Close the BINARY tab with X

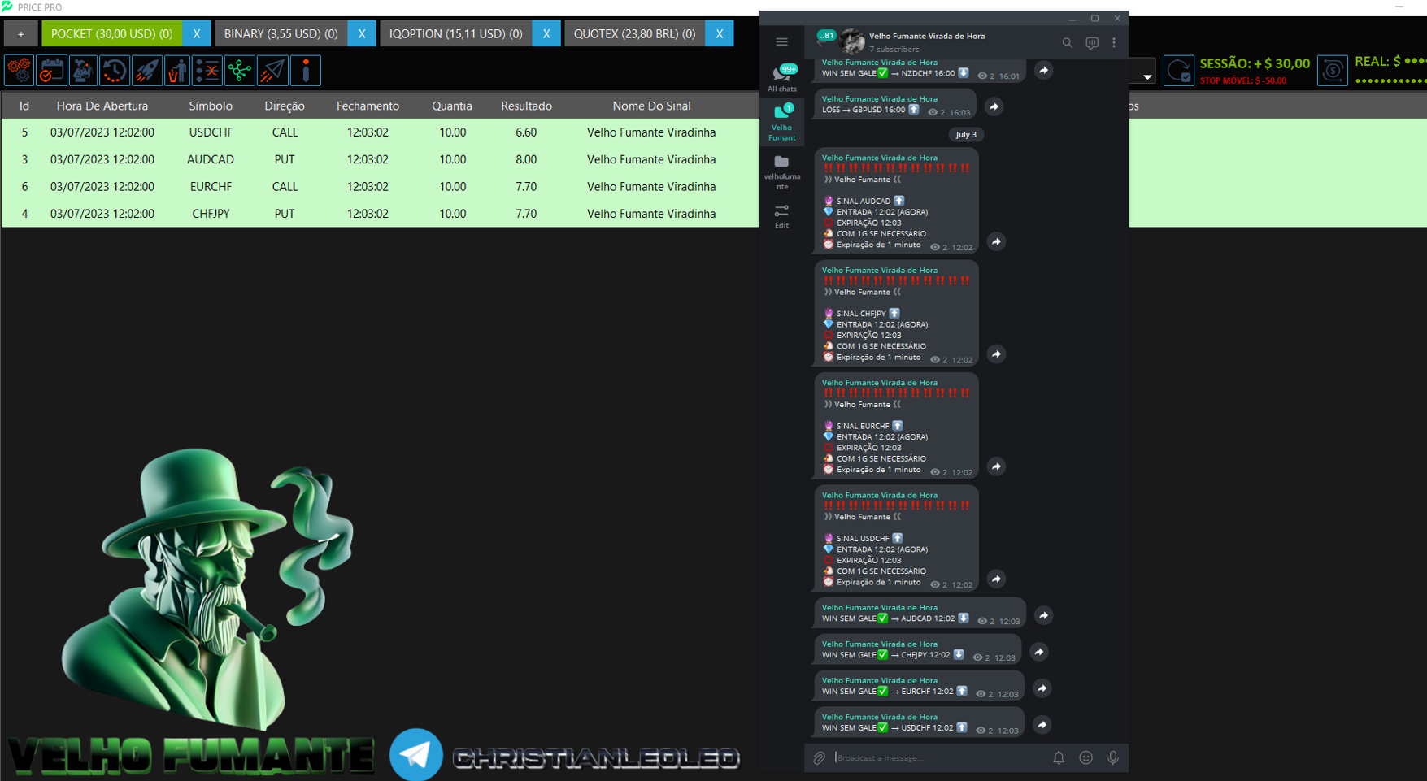(362, 33)
